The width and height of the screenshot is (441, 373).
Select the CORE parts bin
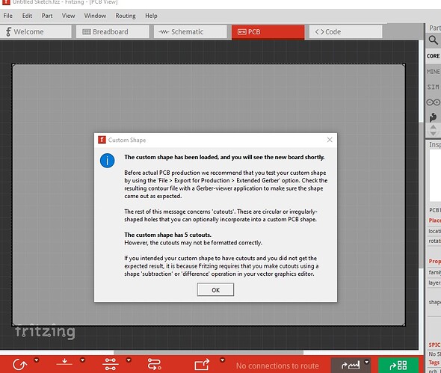433,56
